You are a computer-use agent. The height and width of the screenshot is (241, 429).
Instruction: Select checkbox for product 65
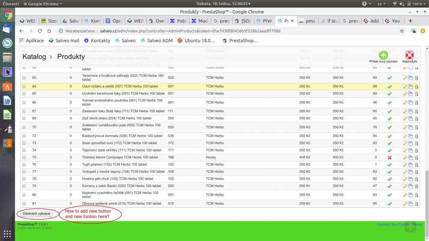[24, 94]
